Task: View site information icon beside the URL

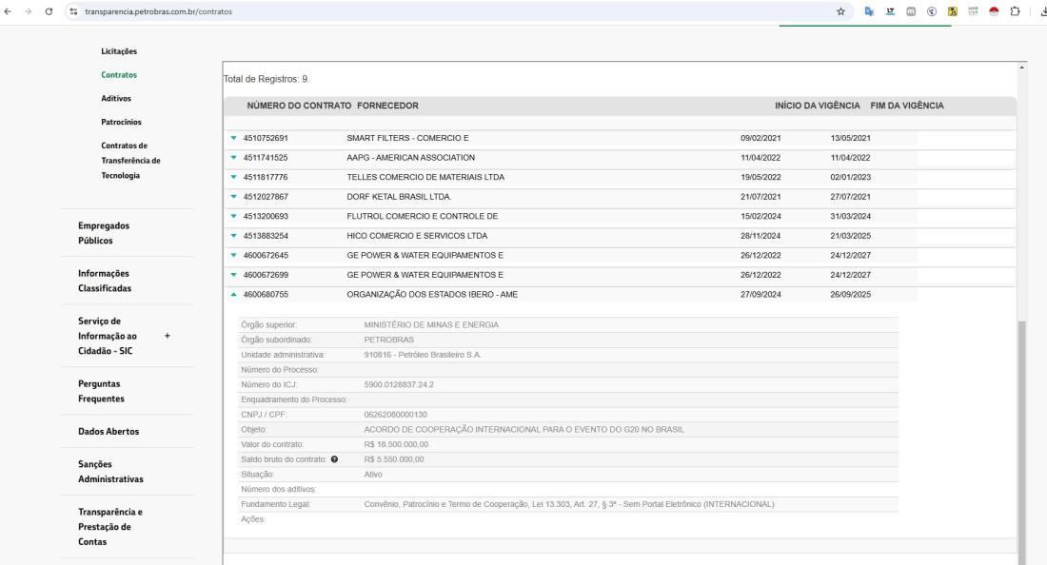Action: 73,11
